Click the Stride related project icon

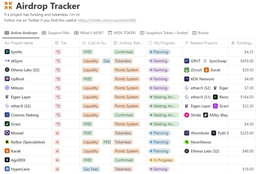(187, 115)
